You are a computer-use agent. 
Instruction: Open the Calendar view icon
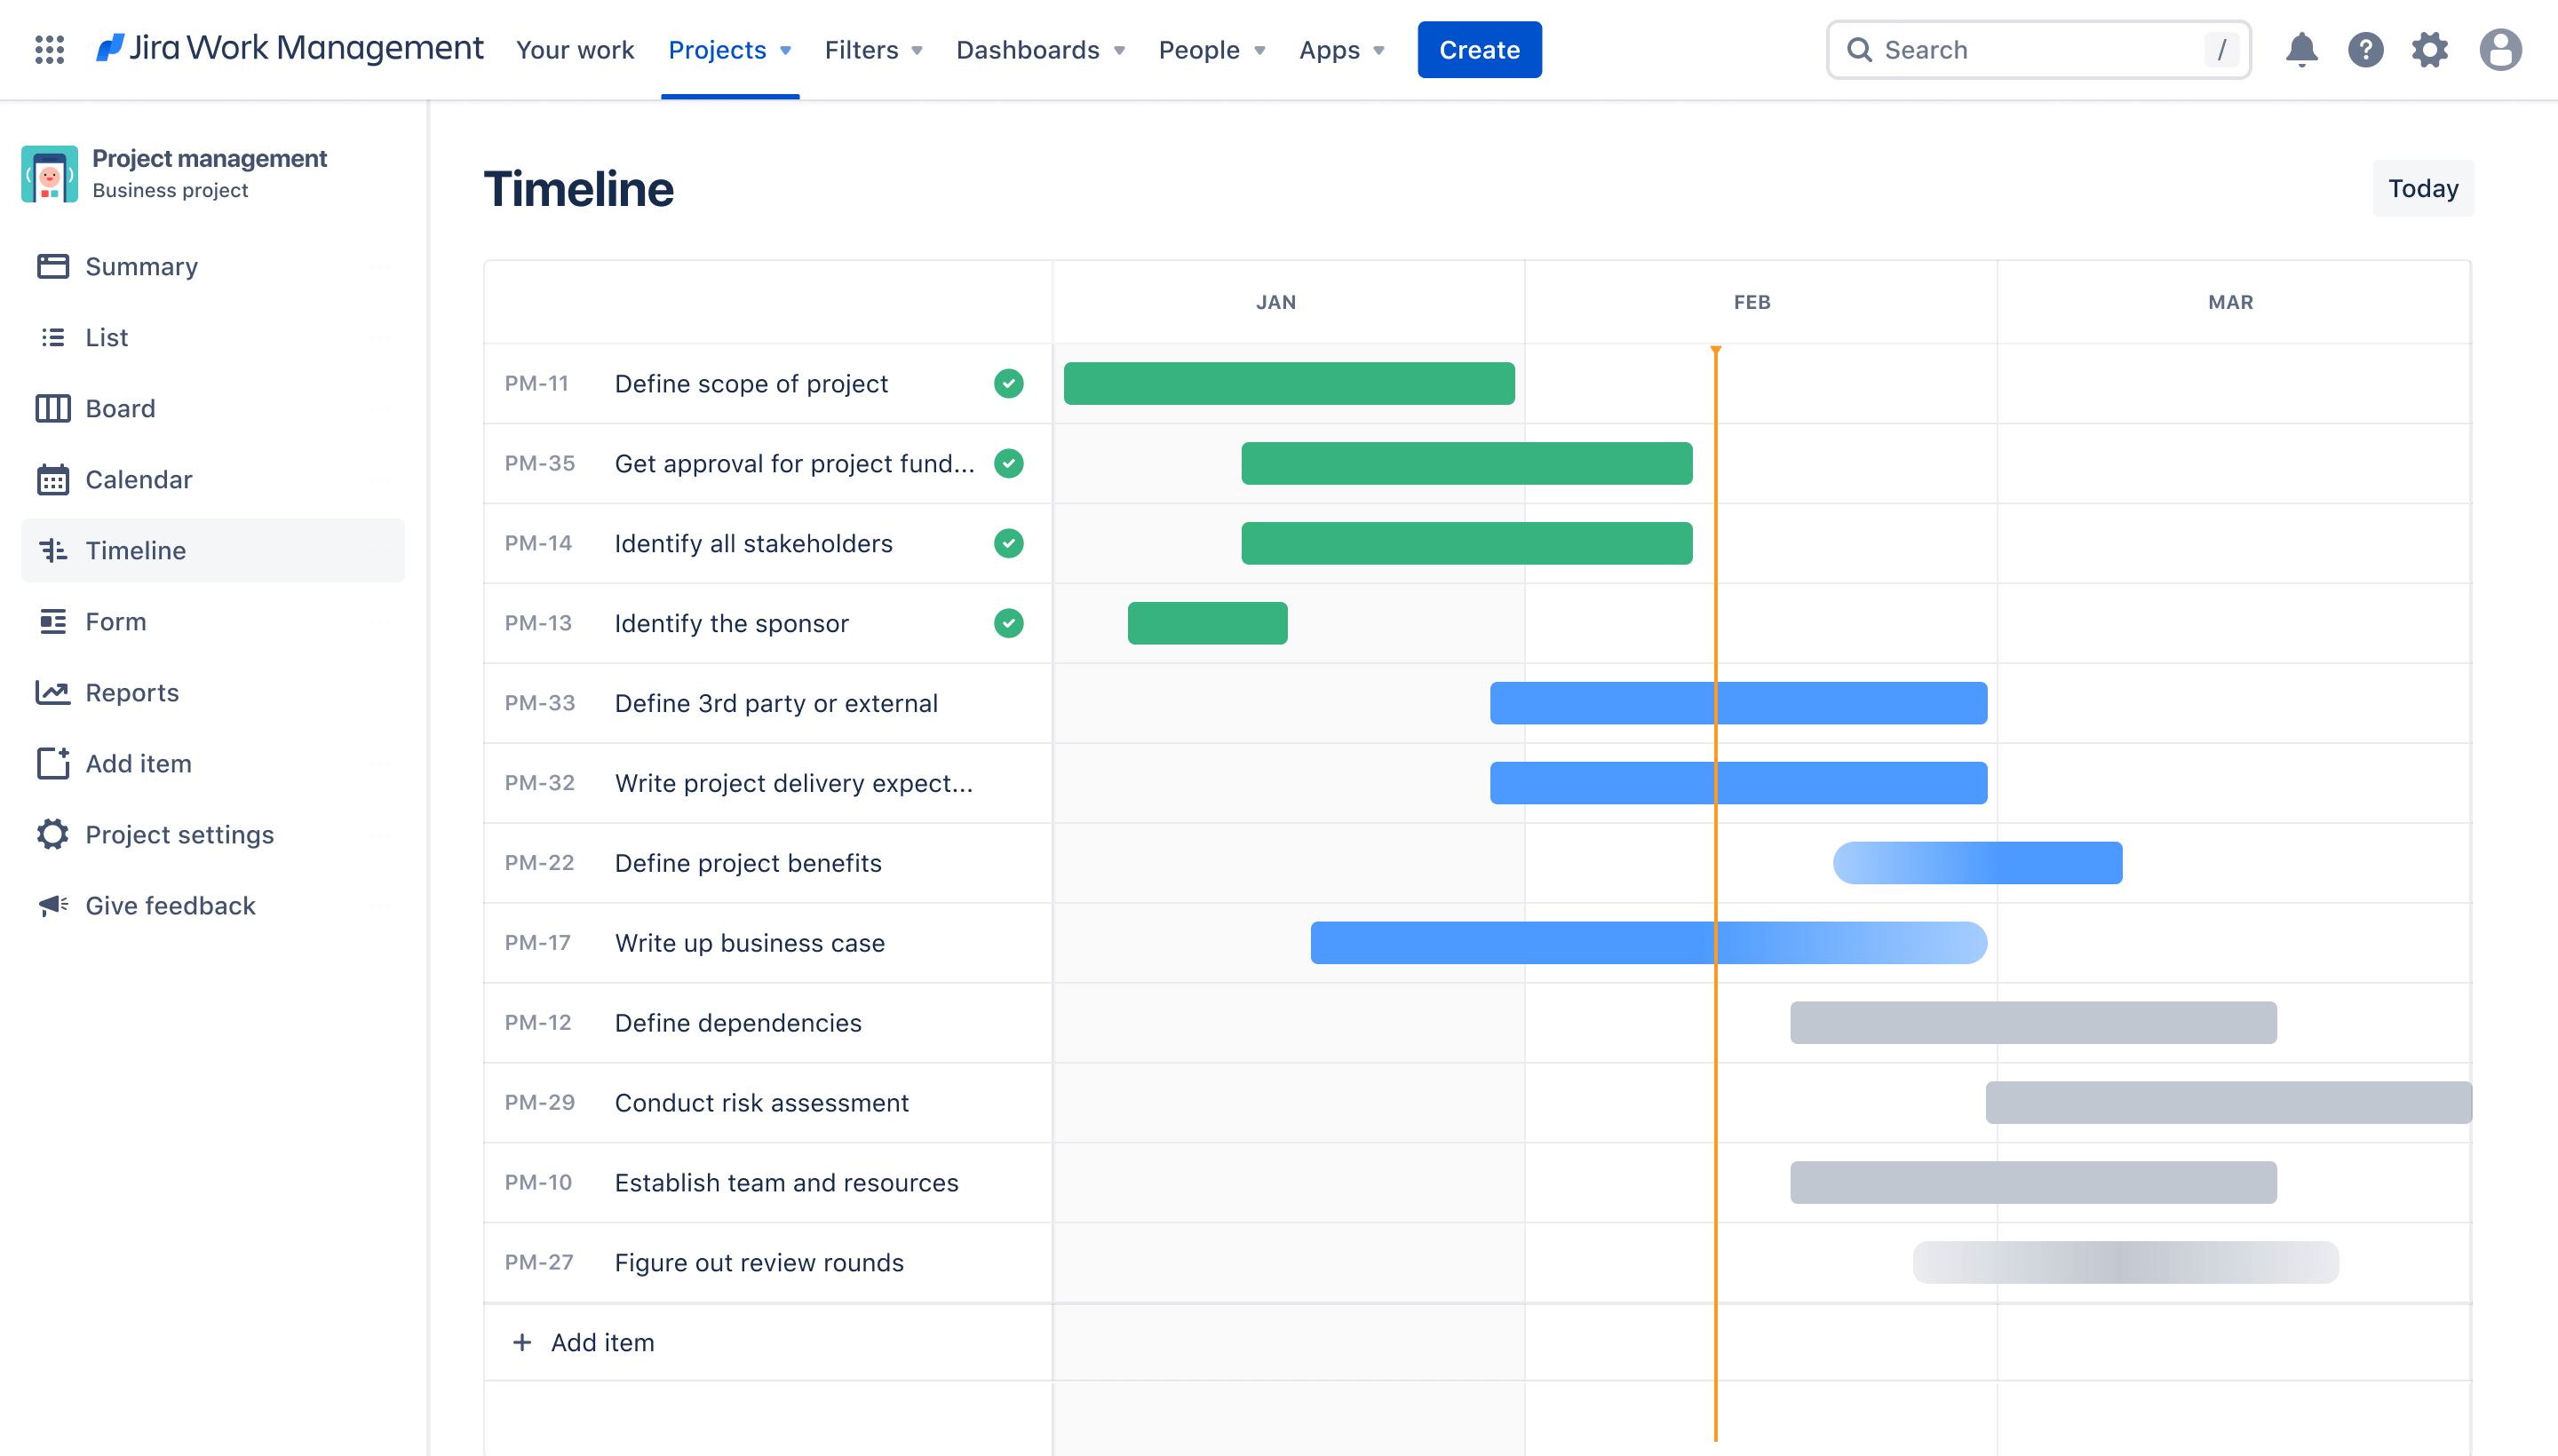tap(54, 478)
